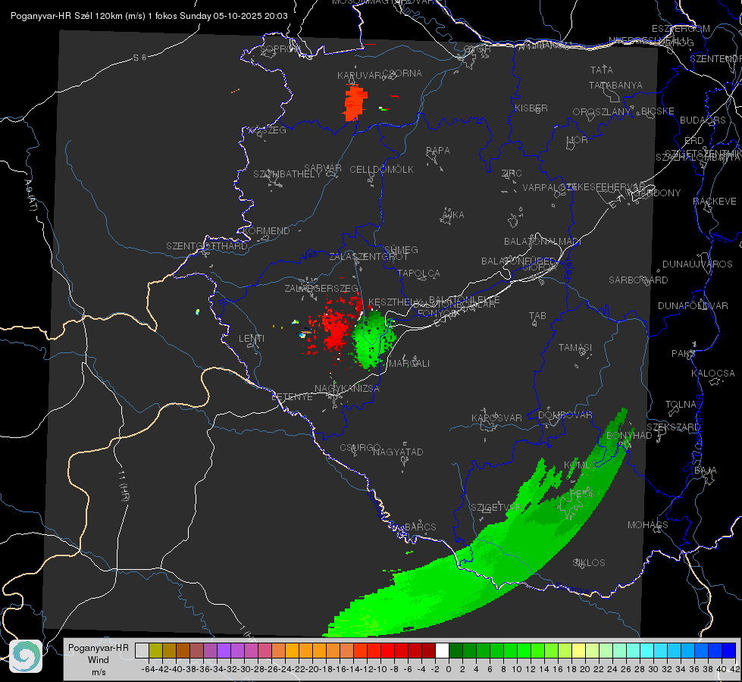Viewport: 742px width, 682px height.
Task: Click the MARCALI city label
Action: coord(409,364)
